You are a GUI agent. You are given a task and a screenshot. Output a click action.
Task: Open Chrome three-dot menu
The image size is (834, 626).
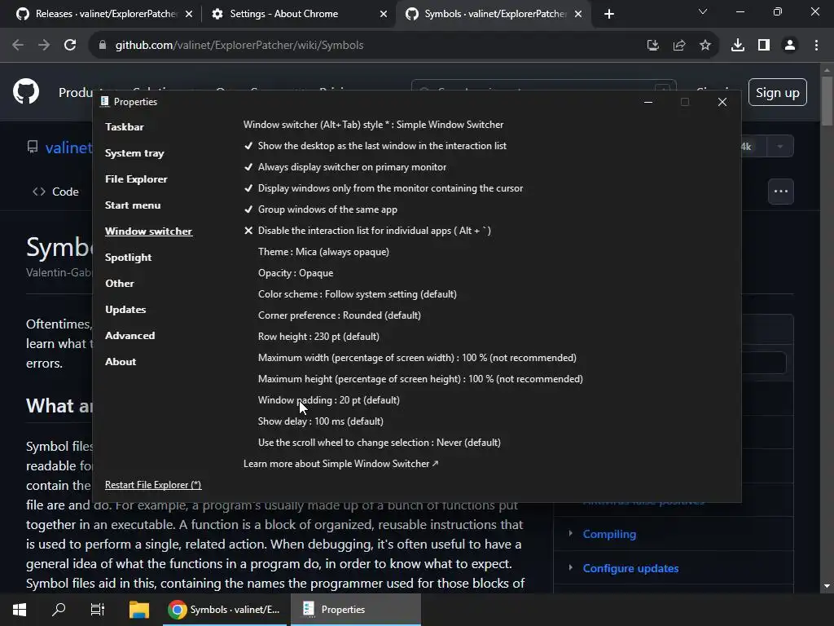(816, 46)
